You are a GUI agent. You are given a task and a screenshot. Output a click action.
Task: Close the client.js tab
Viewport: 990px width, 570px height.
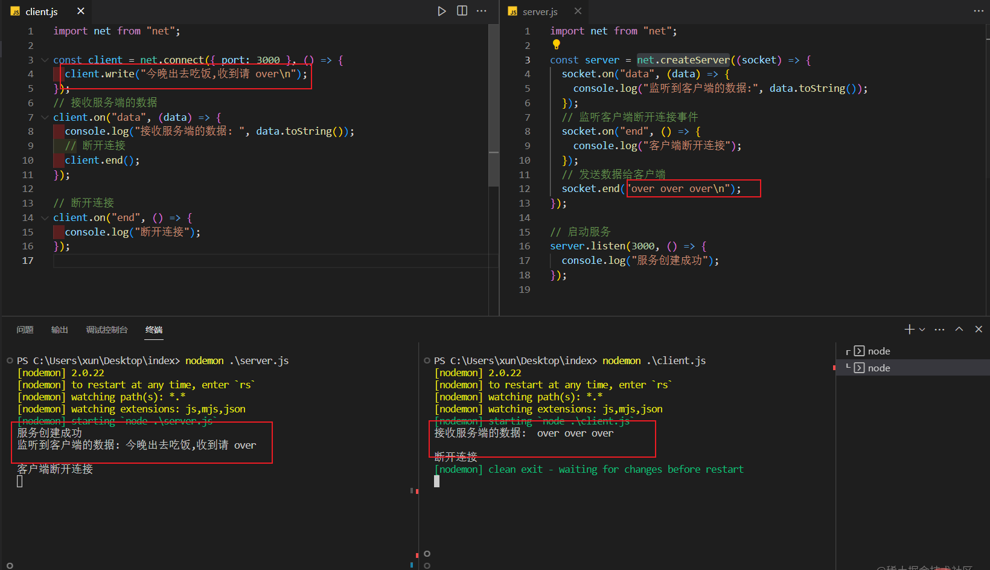click(81, 11)
